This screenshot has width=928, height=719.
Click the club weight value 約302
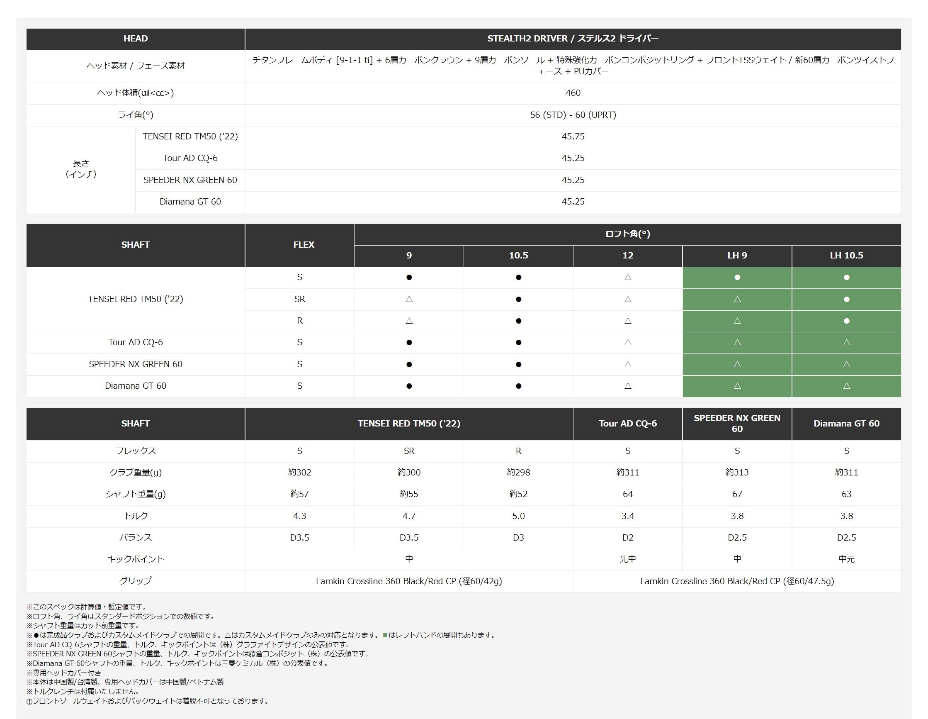(299, 473)
